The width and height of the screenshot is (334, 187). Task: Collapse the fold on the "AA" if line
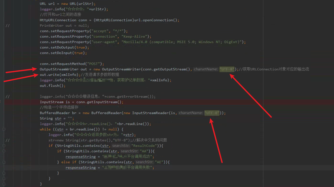tap(4, 151)
